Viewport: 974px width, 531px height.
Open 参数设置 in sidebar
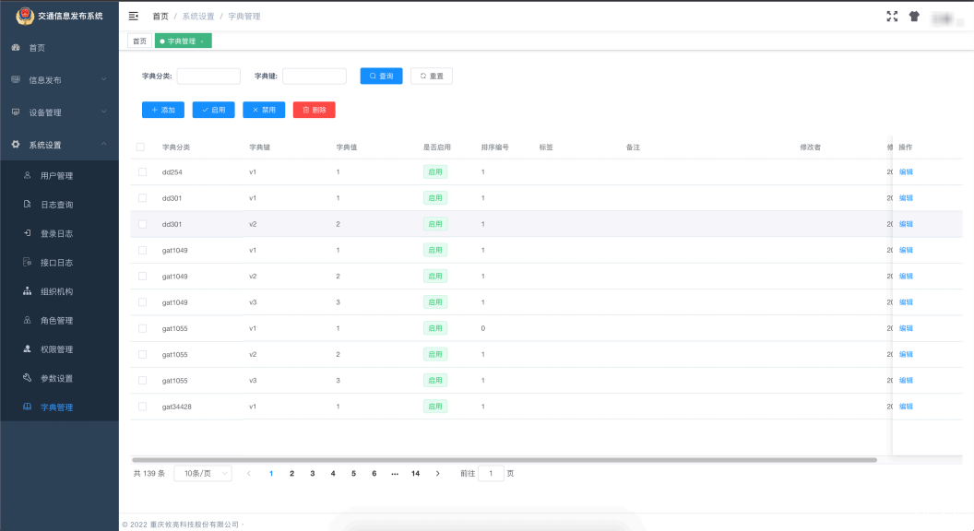pyautogui.click(x=56, y=378)
